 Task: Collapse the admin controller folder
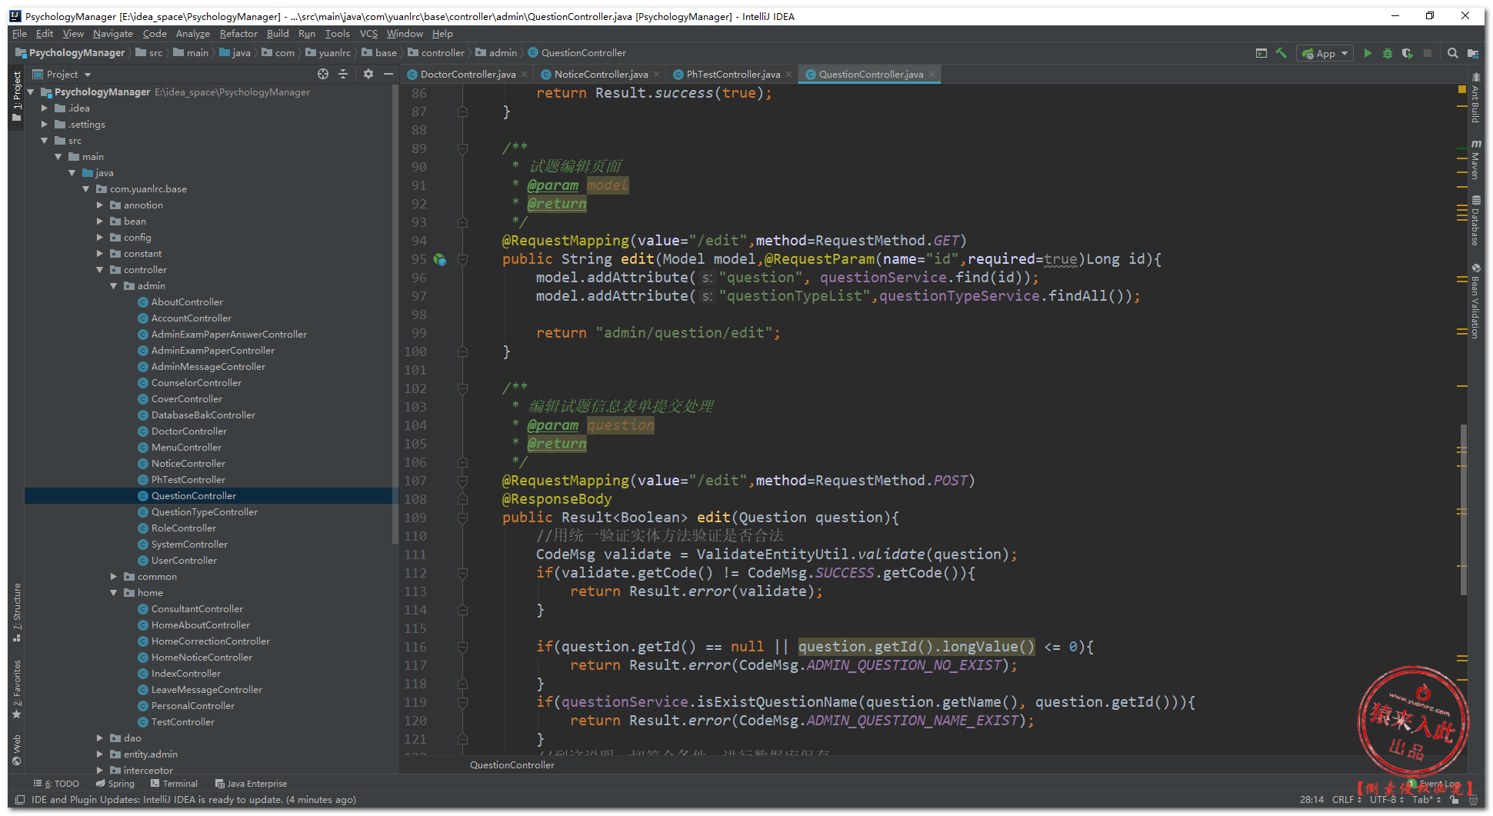(114, 286)
